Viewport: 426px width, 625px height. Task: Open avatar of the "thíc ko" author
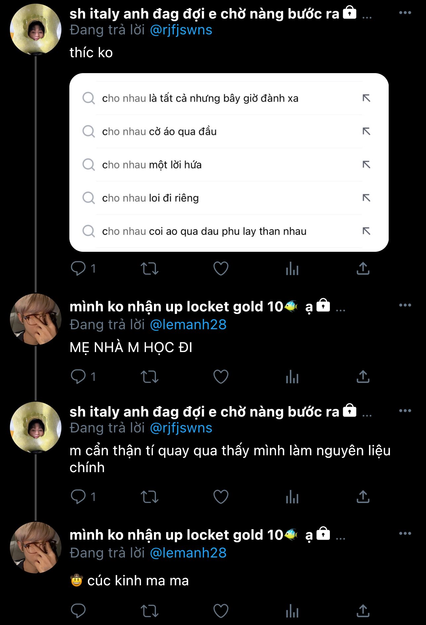(36, 29)
